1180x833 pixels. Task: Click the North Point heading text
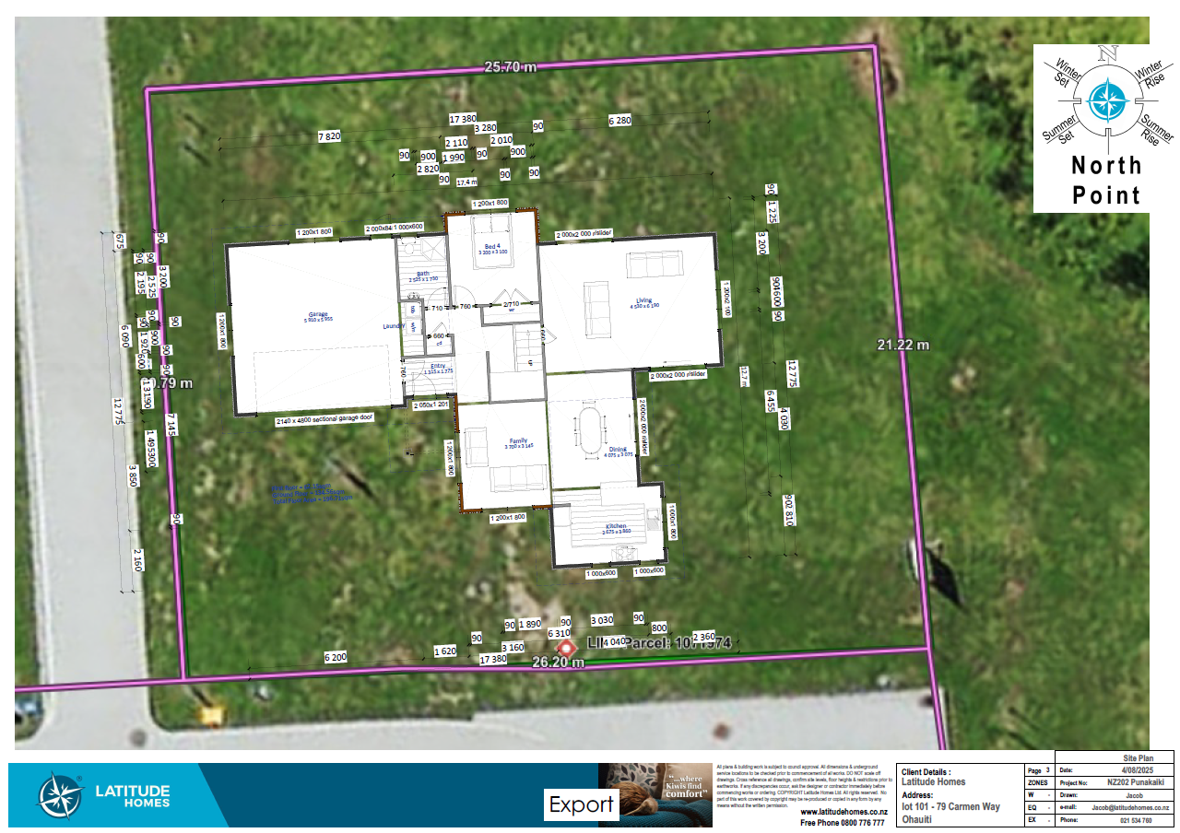tap(1106, 180)
